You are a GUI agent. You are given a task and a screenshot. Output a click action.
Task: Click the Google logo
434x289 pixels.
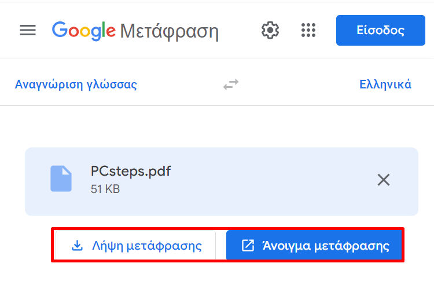coord(84,31)
